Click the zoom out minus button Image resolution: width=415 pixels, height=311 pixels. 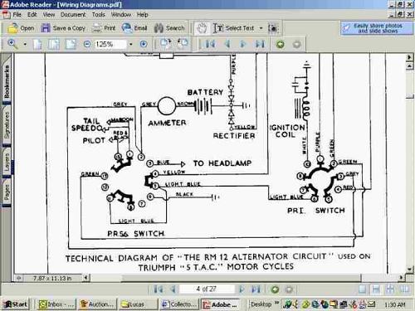coord(87,44)
